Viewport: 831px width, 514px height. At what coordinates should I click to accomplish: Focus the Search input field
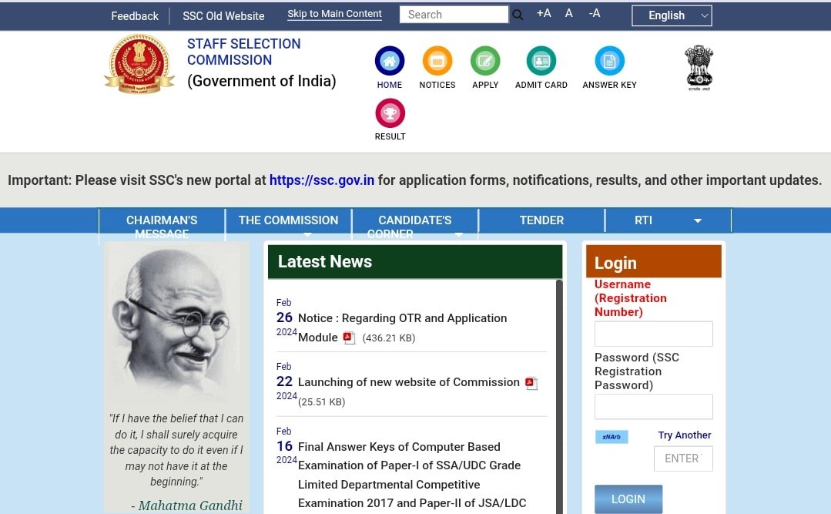tap(454, 15)
